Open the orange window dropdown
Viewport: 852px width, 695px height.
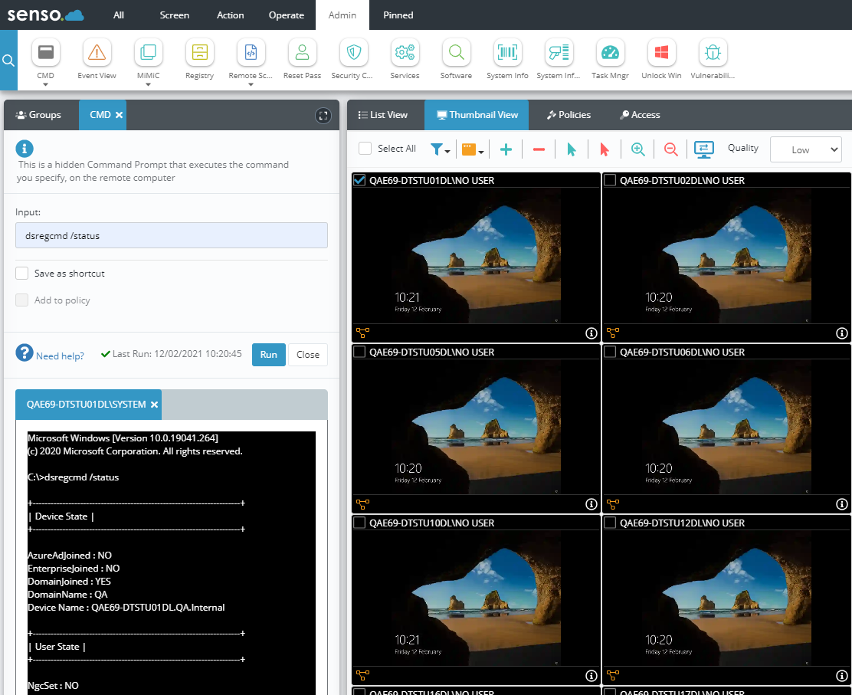(473, 149)
